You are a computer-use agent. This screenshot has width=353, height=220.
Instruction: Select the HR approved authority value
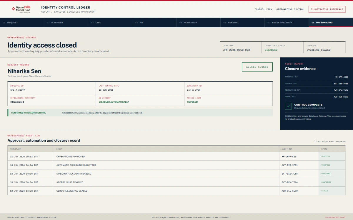(17, 102)
